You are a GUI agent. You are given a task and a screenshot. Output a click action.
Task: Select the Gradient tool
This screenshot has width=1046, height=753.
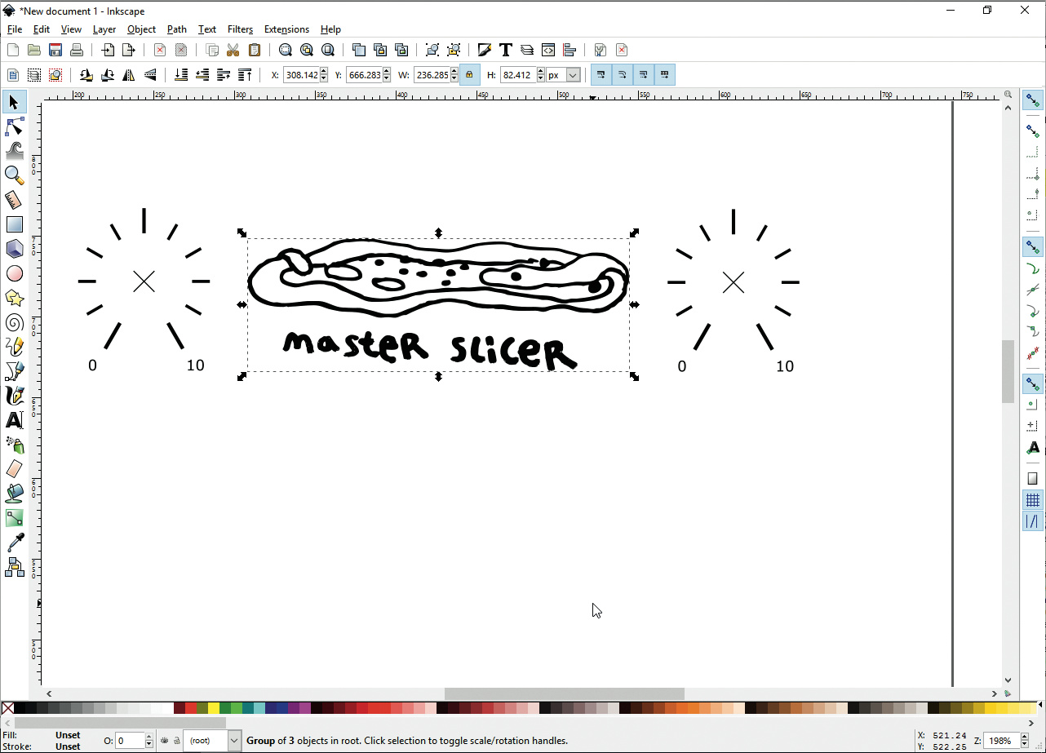pyautogui.click(x=15, y=518)
